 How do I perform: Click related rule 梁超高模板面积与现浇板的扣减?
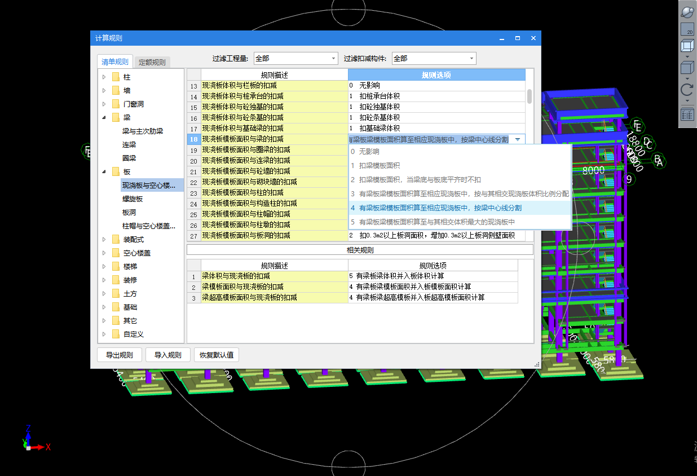(x=275, y=297)
